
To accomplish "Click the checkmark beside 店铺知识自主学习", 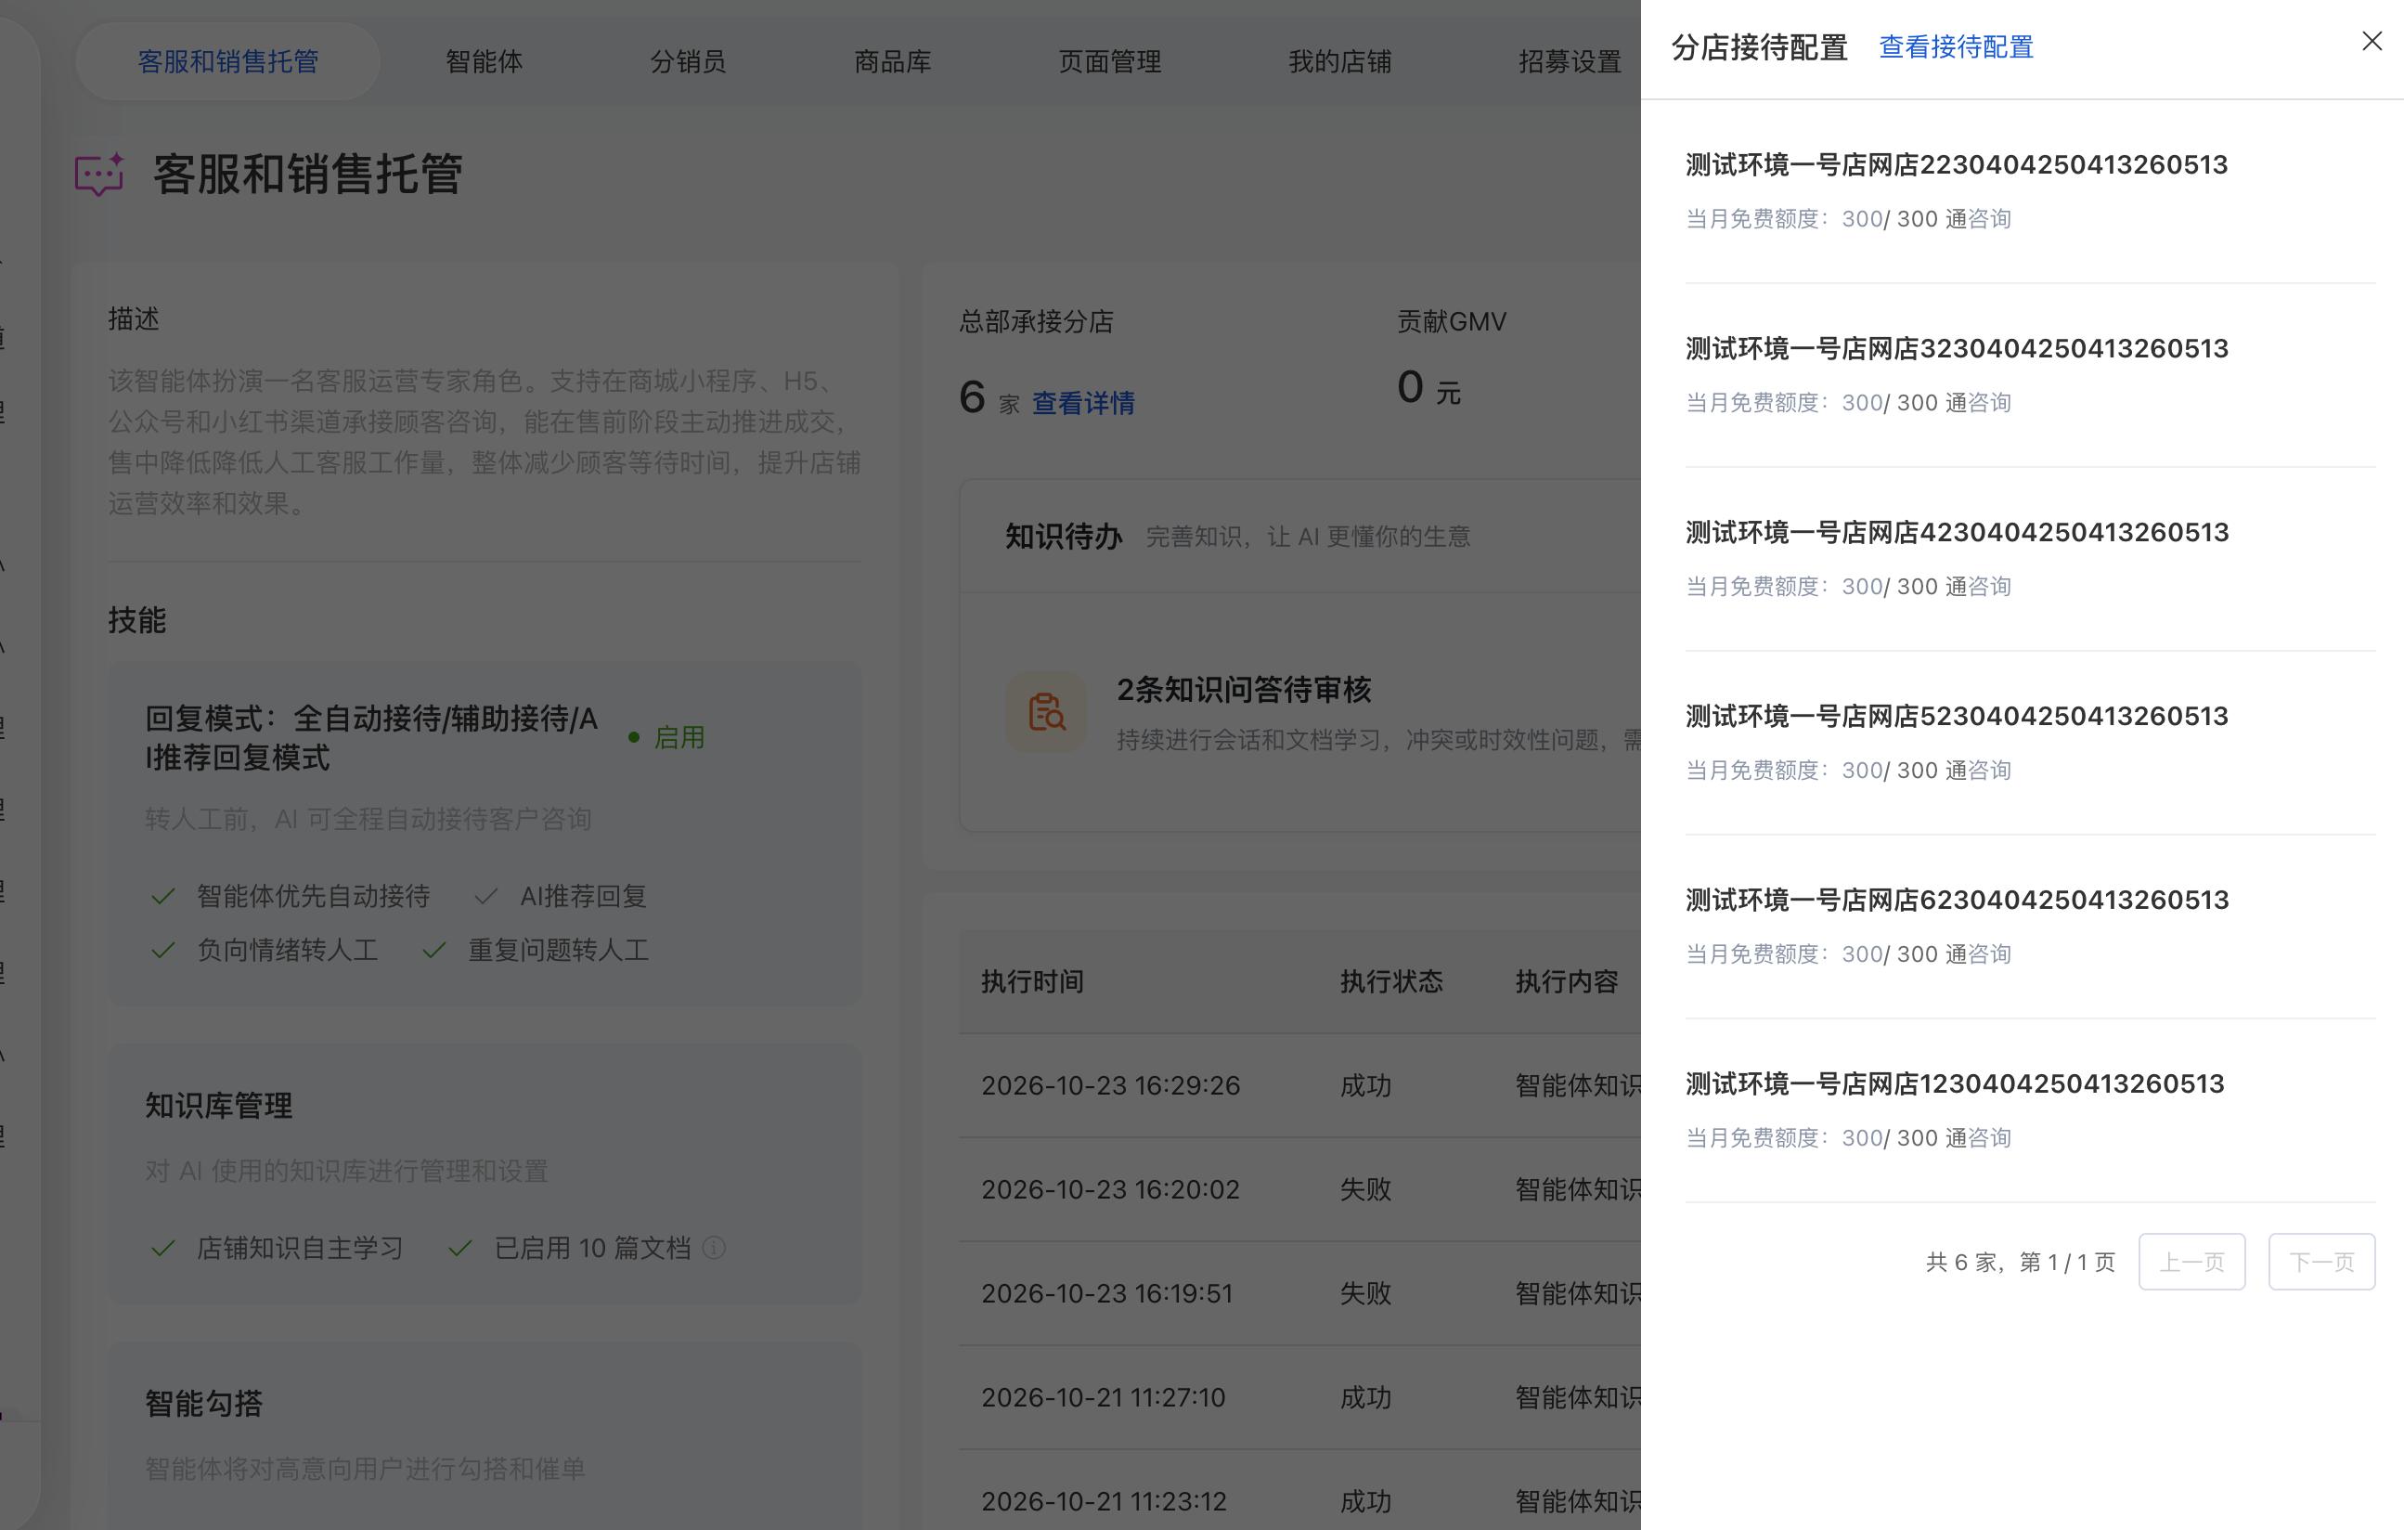I will click(162, 1248).
